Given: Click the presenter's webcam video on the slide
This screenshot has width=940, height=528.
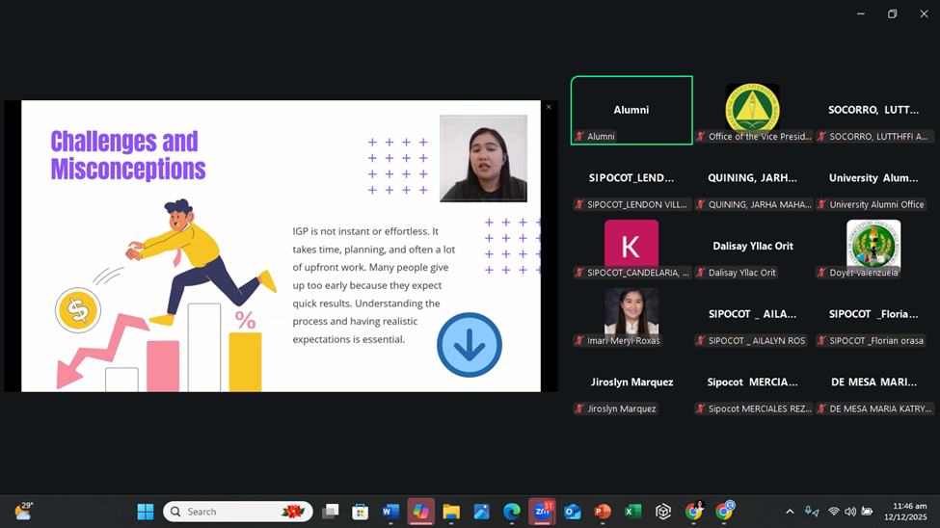Looking at the screenshot, I should point(483,159).
